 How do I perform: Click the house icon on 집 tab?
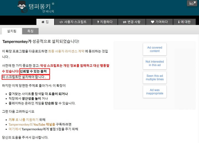tap(43, 22)
